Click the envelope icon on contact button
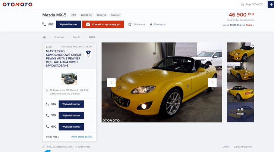This screenshot has height=152, width=274. (x=88, y=24)
